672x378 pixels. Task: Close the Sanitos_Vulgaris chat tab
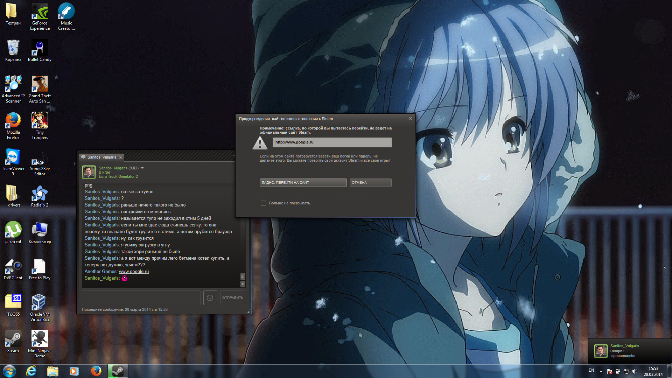[x=121, y=157]
